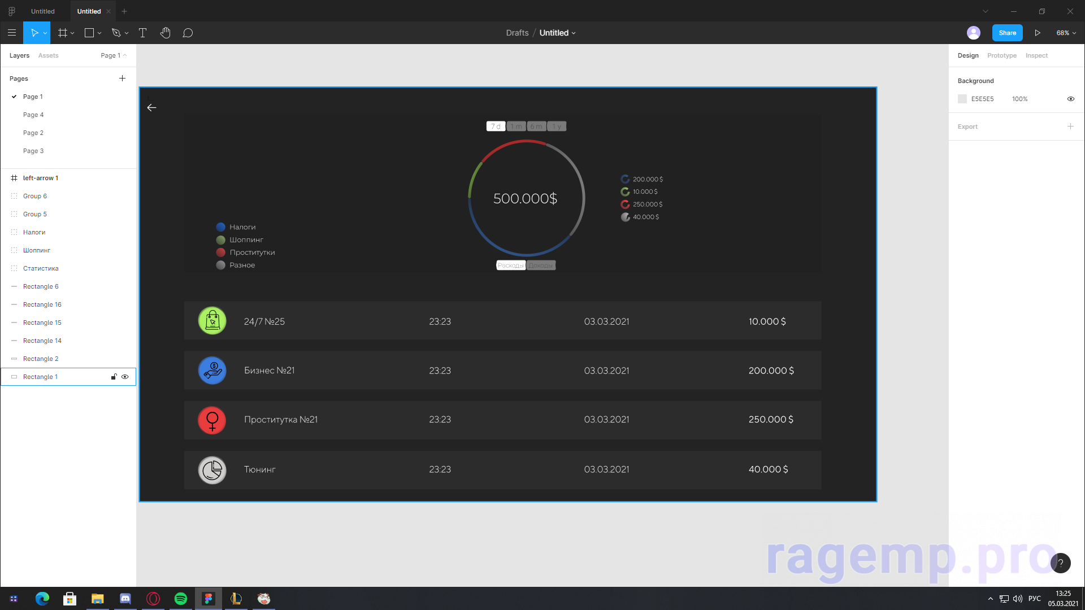This screenshot has width=1085, height=610.
Task: Unlock Rectangle 1 layer lock icon
Action: (114, 377)
